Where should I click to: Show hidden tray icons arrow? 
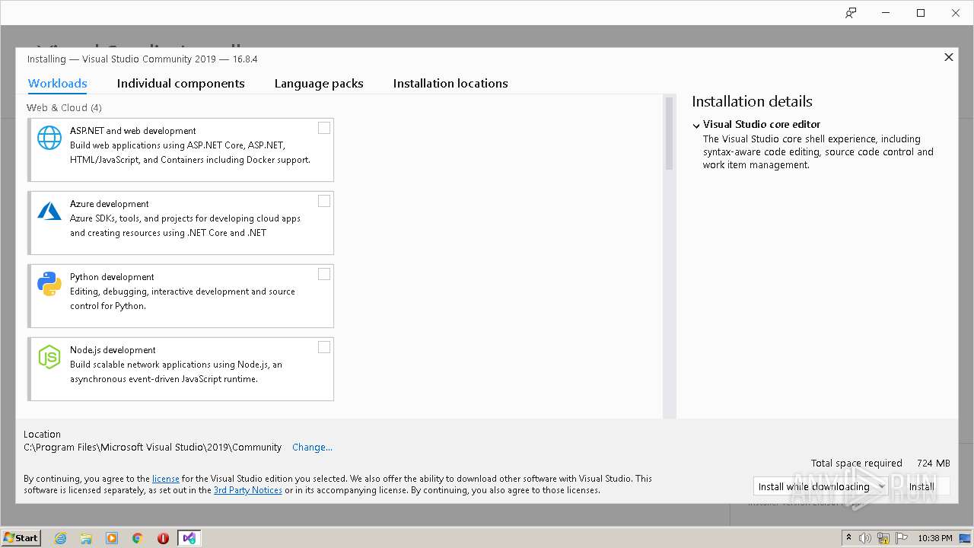tap(848, 538)
